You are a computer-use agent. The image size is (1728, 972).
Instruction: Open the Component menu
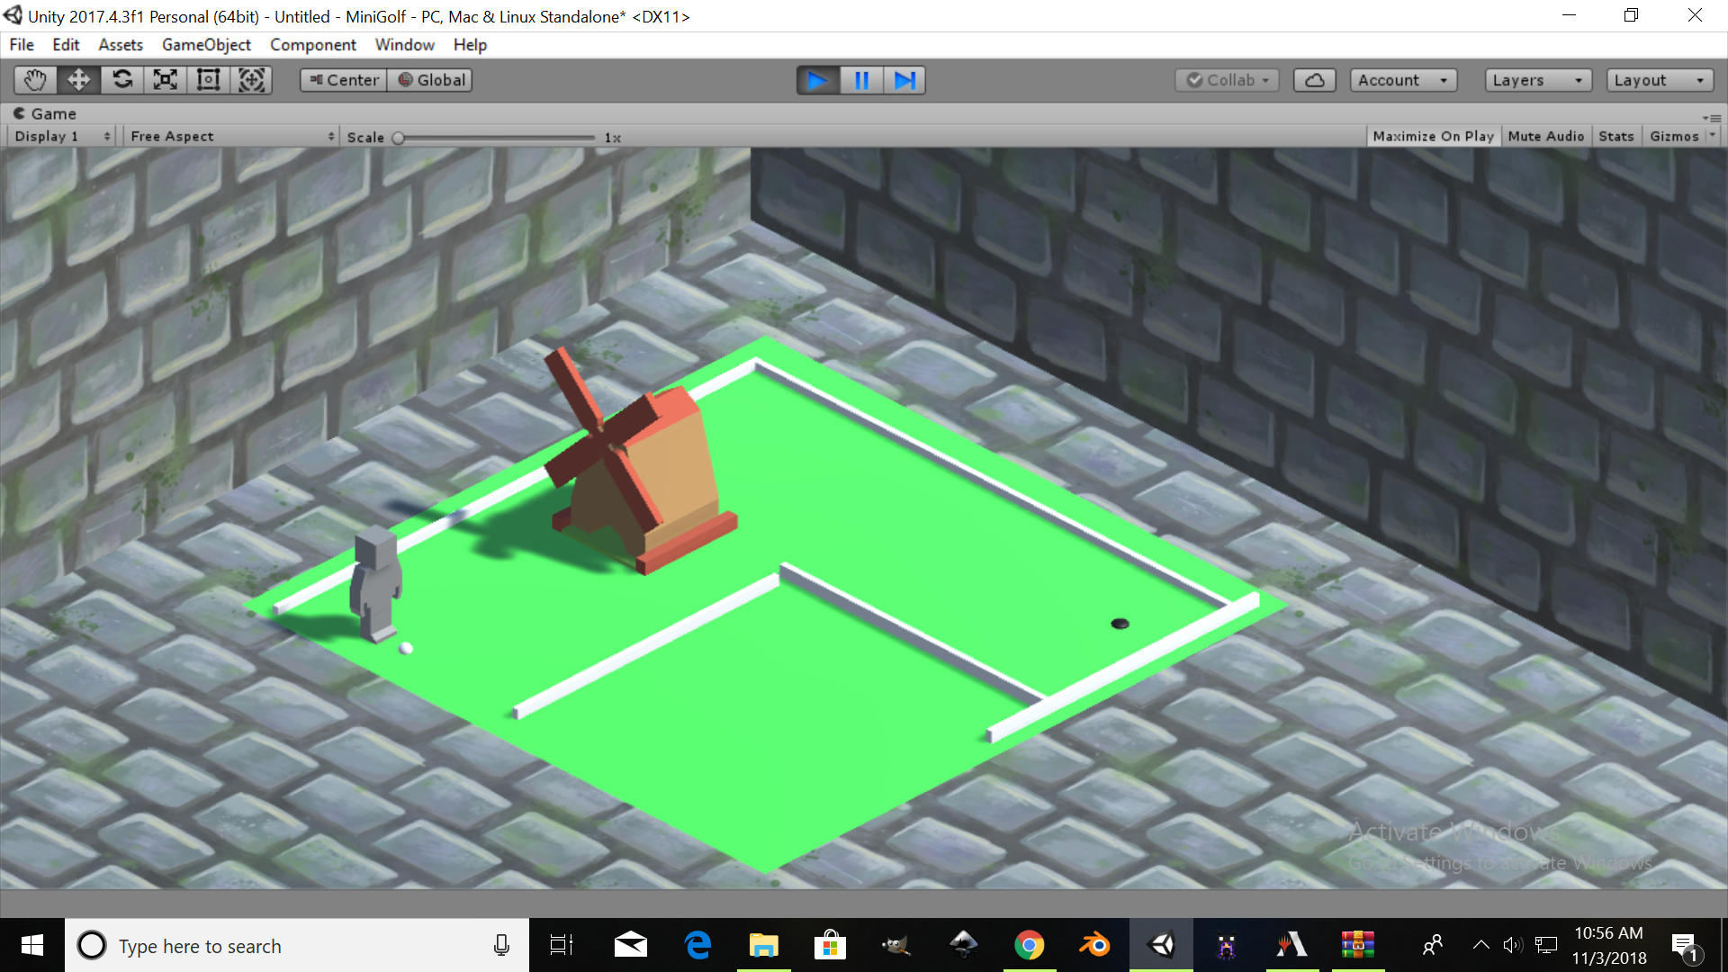coord(313,45)
